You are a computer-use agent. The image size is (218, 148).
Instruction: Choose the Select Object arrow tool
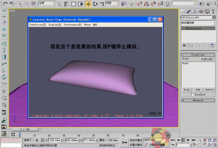(x=60, y=4)
